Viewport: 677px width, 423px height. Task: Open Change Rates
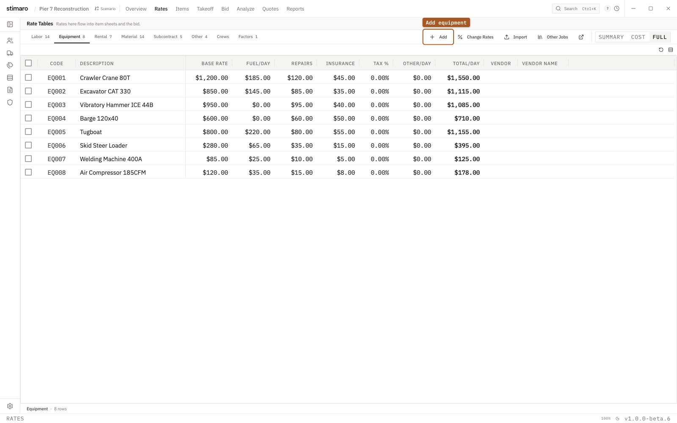pyautogui.click(x=476, y=37)
